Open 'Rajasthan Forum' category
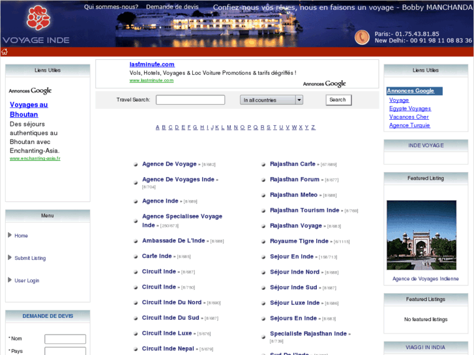 [295, 180]
